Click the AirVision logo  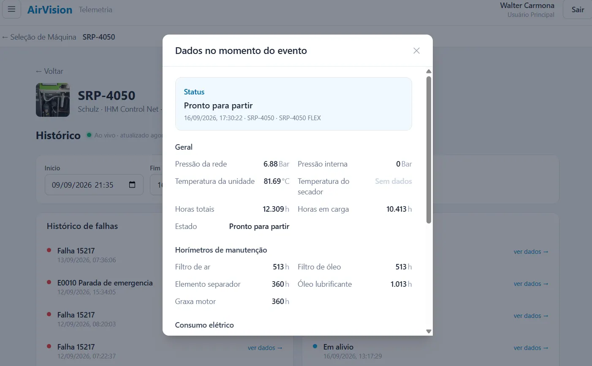click(x=50, y=9)
